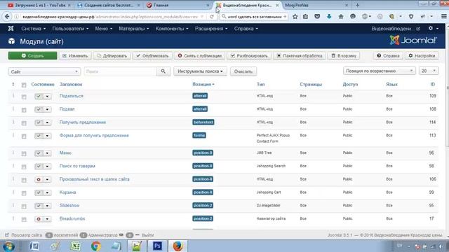Open the Windows Start button
Image resolution: width=449 pixels, height=252 pixels.
point(8,246)
